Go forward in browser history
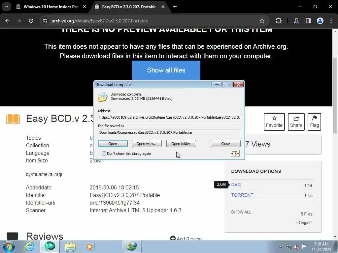This screenshot has width=338, height=253. [19, 21]
